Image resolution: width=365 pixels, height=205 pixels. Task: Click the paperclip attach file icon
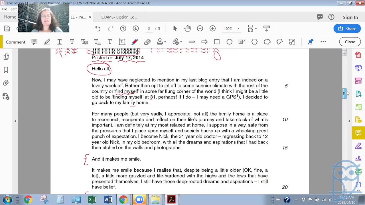pyautogui.click(x=176, y=42)
